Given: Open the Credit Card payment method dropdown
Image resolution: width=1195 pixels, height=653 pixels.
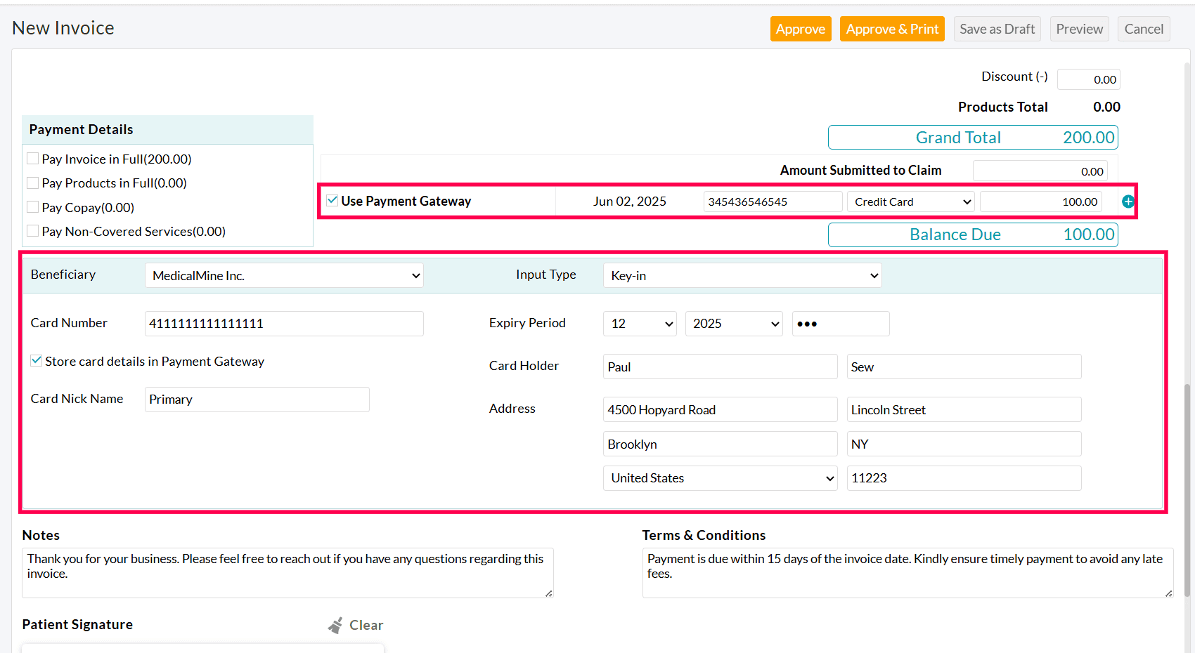Looking at the screenshot, I should coord(910,202).
